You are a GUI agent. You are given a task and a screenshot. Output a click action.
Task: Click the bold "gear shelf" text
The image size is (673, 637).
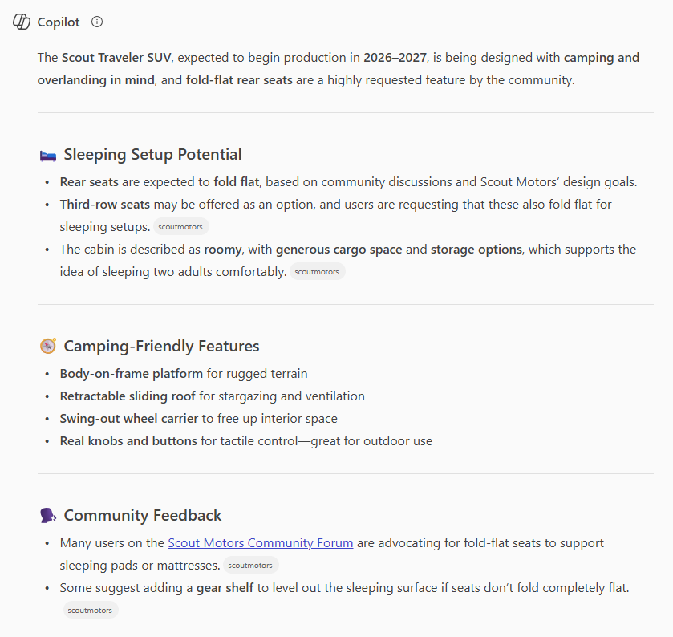tap(225, 588)
